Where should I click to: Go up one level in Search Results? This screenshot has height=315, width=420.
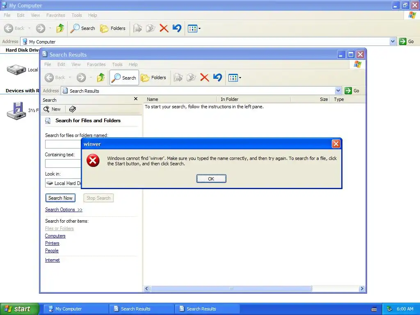coord(101,78)
